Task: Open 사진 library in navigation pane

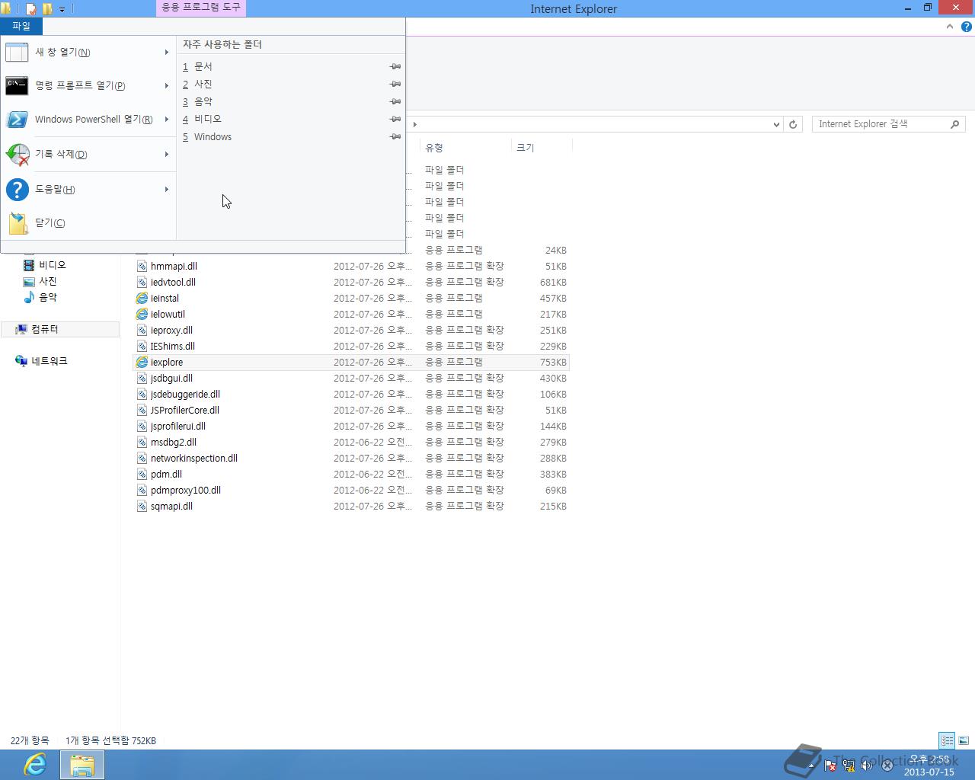Action: 40,281
